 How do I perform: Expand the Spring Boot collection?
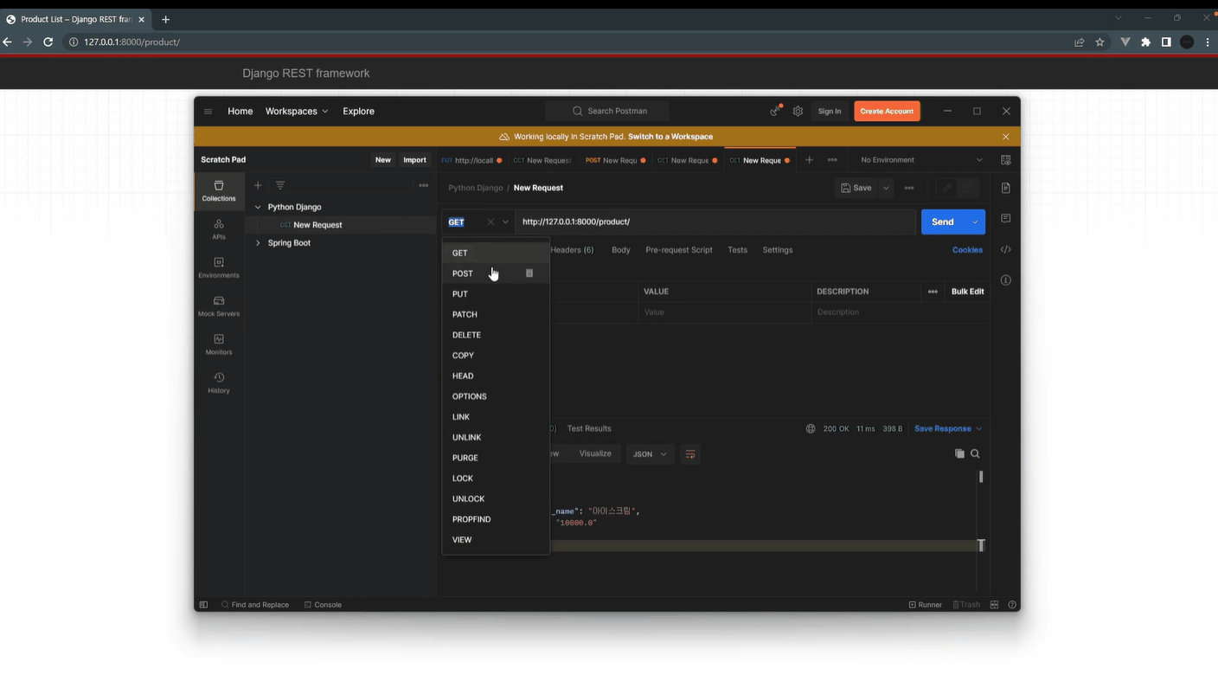pyautogui.click(x=258, y=243)
